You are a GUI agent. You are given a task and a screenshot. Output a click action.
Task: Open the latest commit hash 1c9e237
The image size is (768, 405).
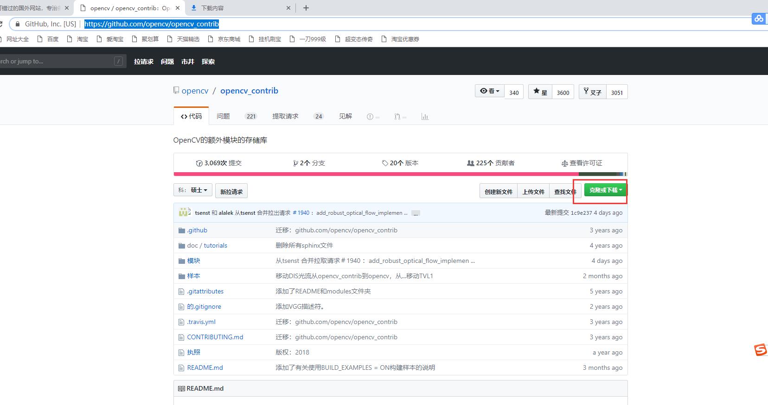(x=581, y=213)
